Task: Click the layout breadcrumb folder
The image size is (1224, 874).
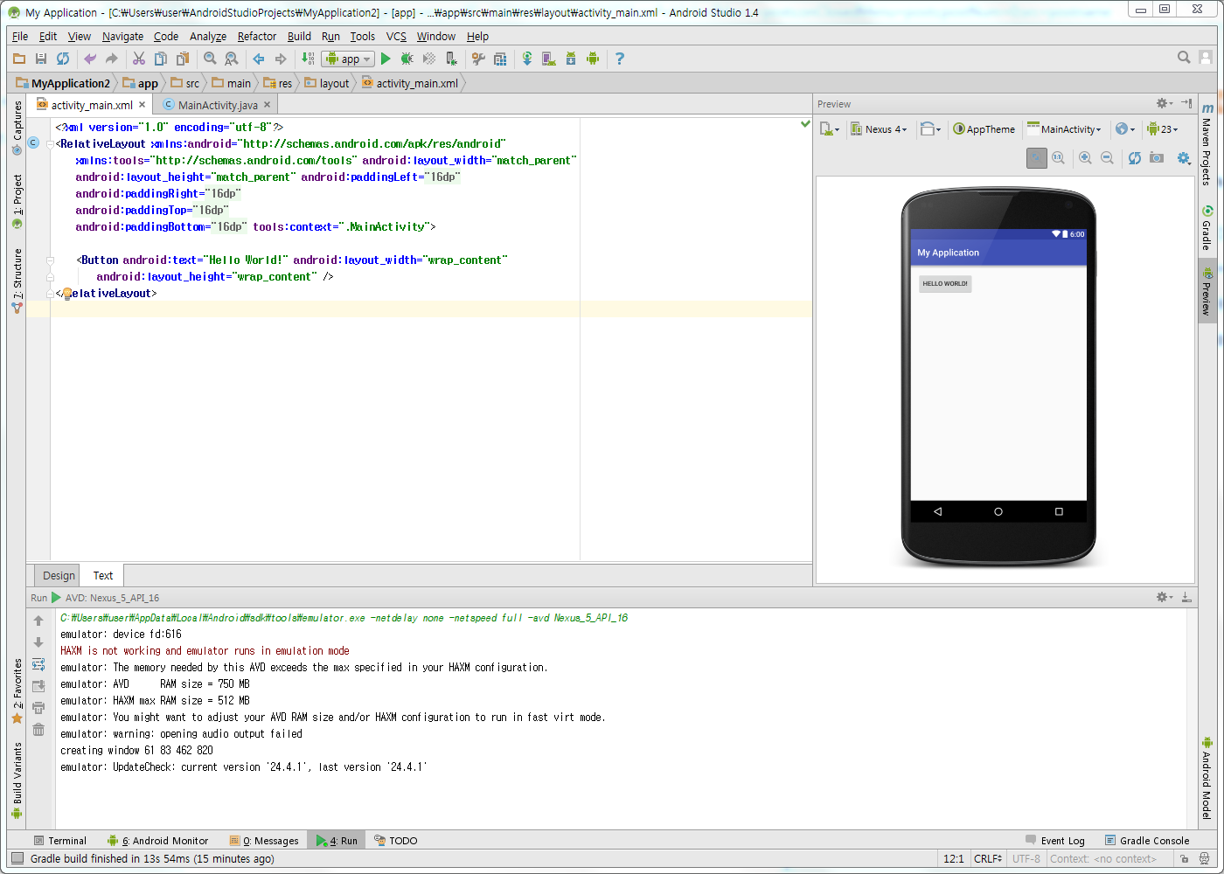Action: point(327,83)
